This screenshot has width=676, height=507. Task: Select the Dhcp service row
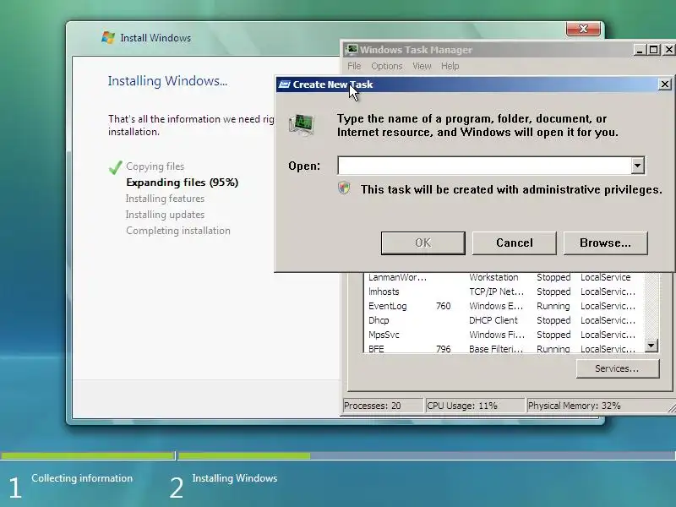pos(504,320)
